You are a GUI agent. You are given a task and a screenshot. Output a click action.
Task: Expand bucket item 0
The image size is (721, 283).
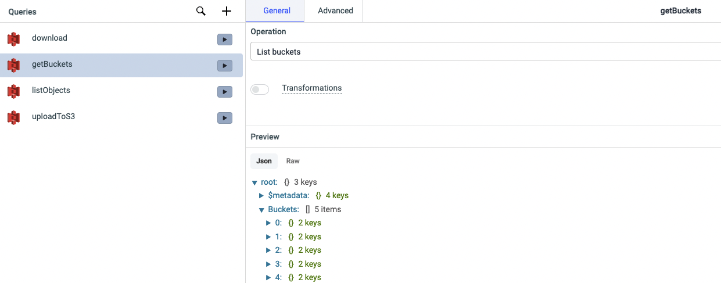(268, 223)
